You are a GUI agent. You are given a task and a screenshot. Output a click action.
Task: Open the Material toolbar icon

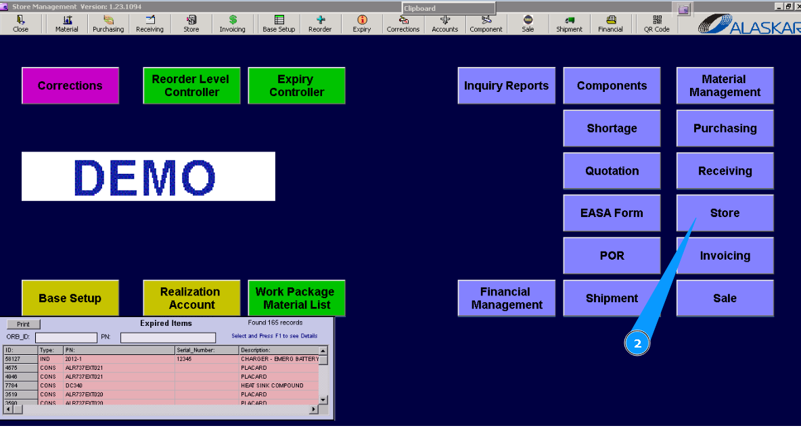[67, 24]
